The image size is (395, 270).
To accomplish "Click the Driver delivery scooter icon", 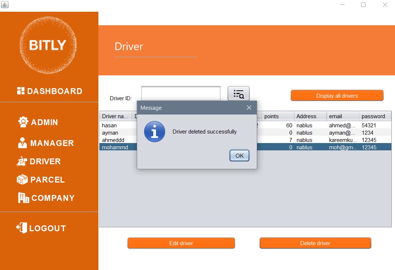I will [x=22, y=161].
